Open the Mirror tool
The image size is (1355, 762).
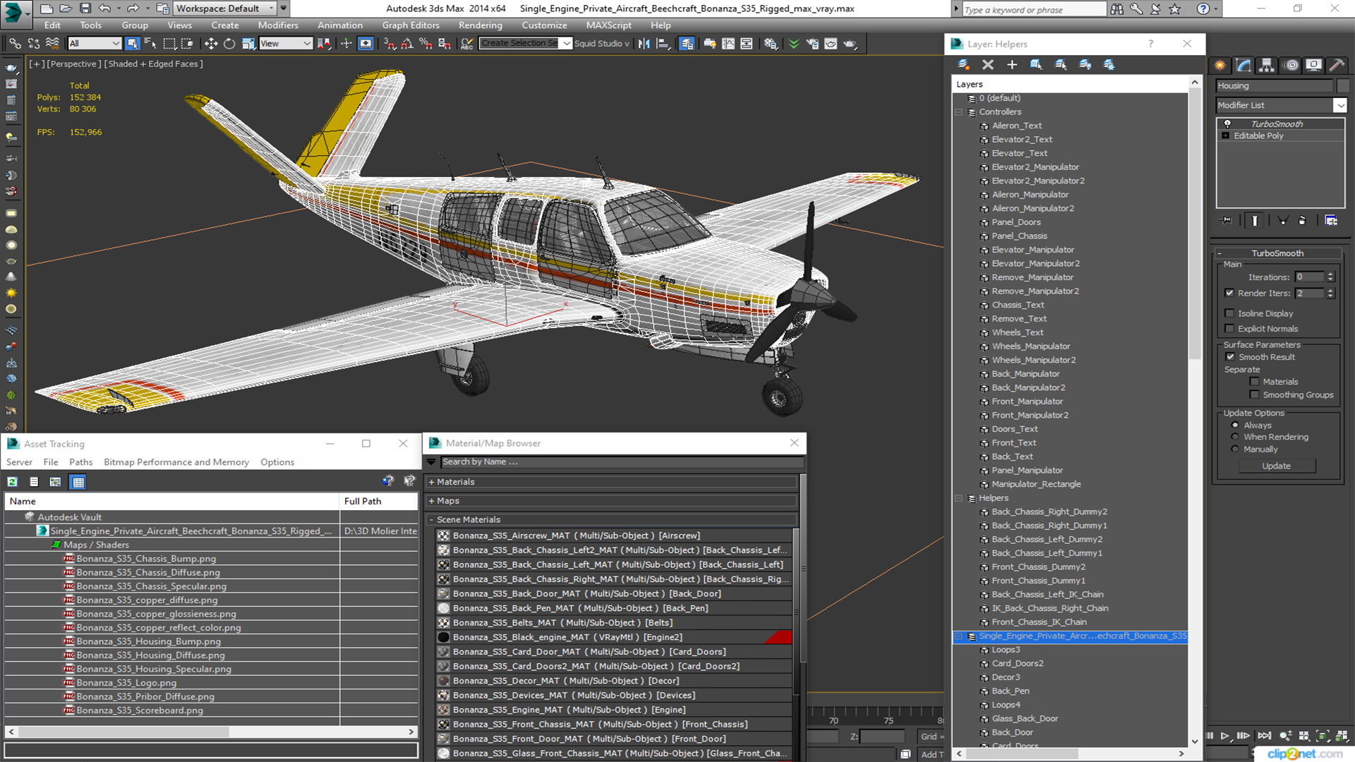644,44
